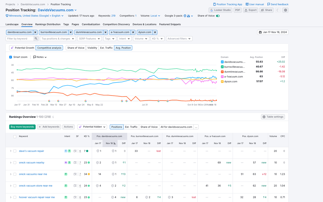This screenshot has height=202, width=323.
Task: Click the Nov 18 column sort icon
Action: point(115,143)
